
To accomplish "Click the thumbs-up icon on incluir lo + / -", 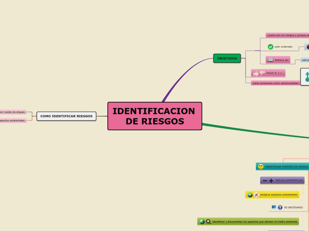I will [x=256, y=73].
